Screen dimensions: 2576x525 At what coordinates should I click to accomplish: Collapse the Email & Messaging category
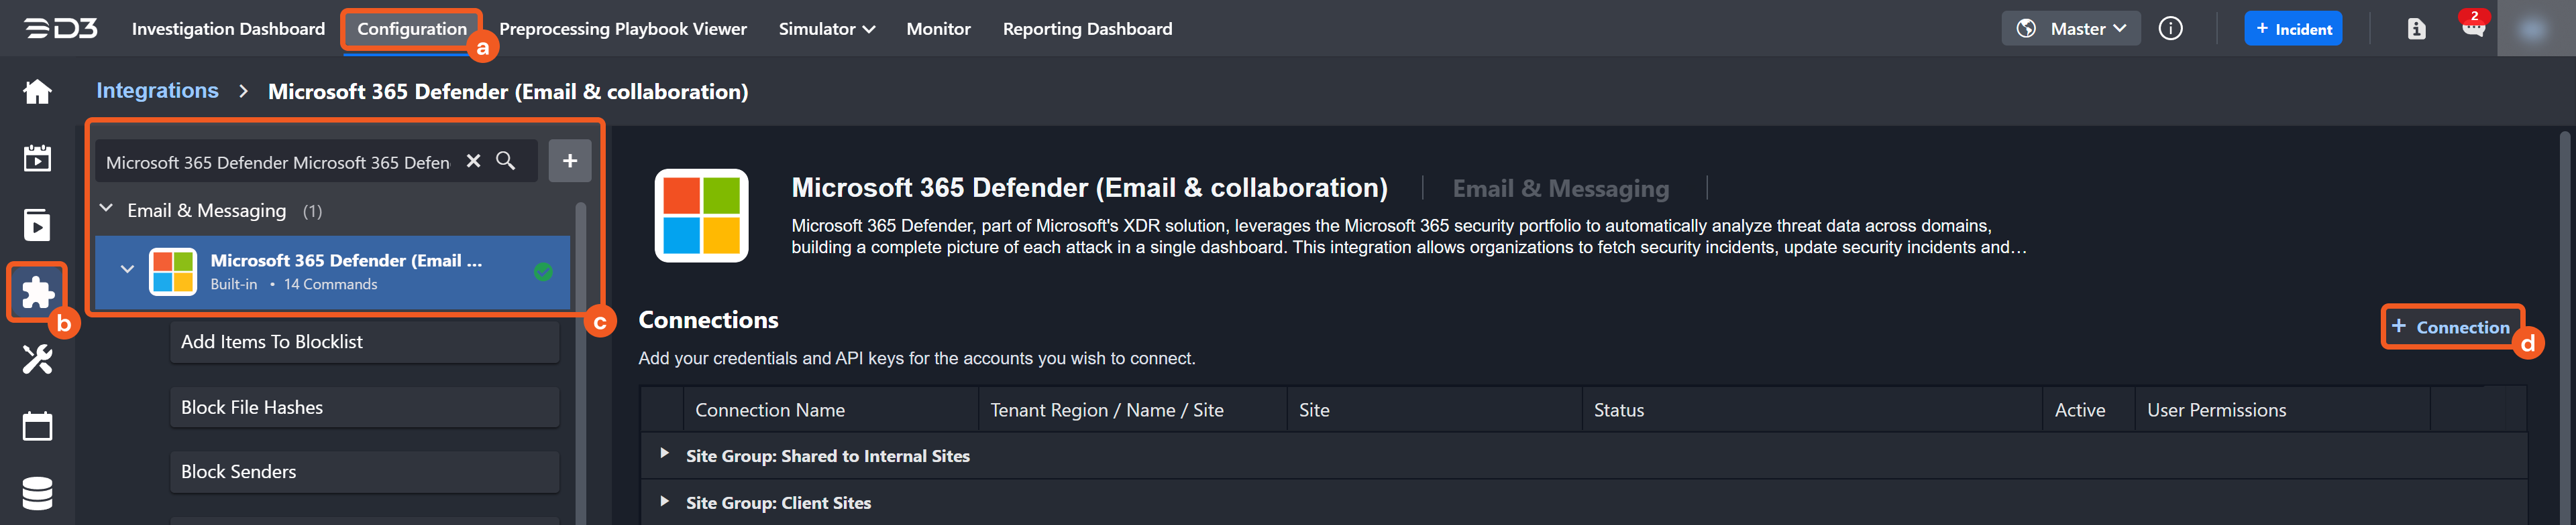pos(107,210)
